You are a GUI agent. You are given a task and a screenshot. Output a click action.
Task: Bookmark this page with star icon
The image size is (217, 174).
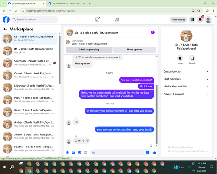(x=199, y=10)
